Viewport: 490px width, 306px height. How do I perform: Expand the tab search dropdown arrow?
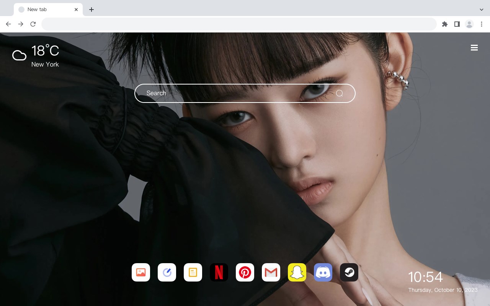point(482,10)
